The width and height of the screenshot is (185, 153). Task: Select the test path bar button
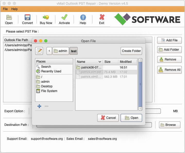pos(74,51)
